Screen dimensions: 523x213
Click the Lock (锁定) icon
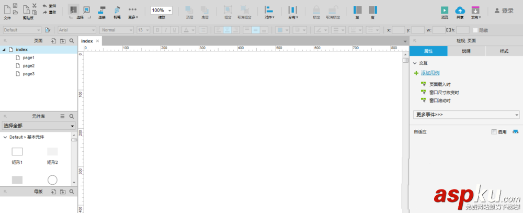pos(316,10)
